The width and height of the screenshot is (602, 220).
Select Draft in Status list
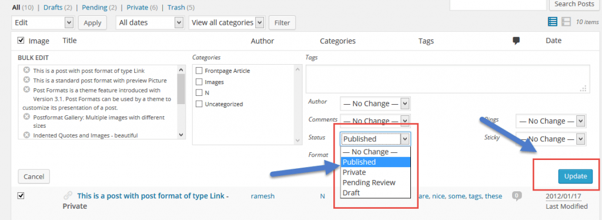[376, 193]
